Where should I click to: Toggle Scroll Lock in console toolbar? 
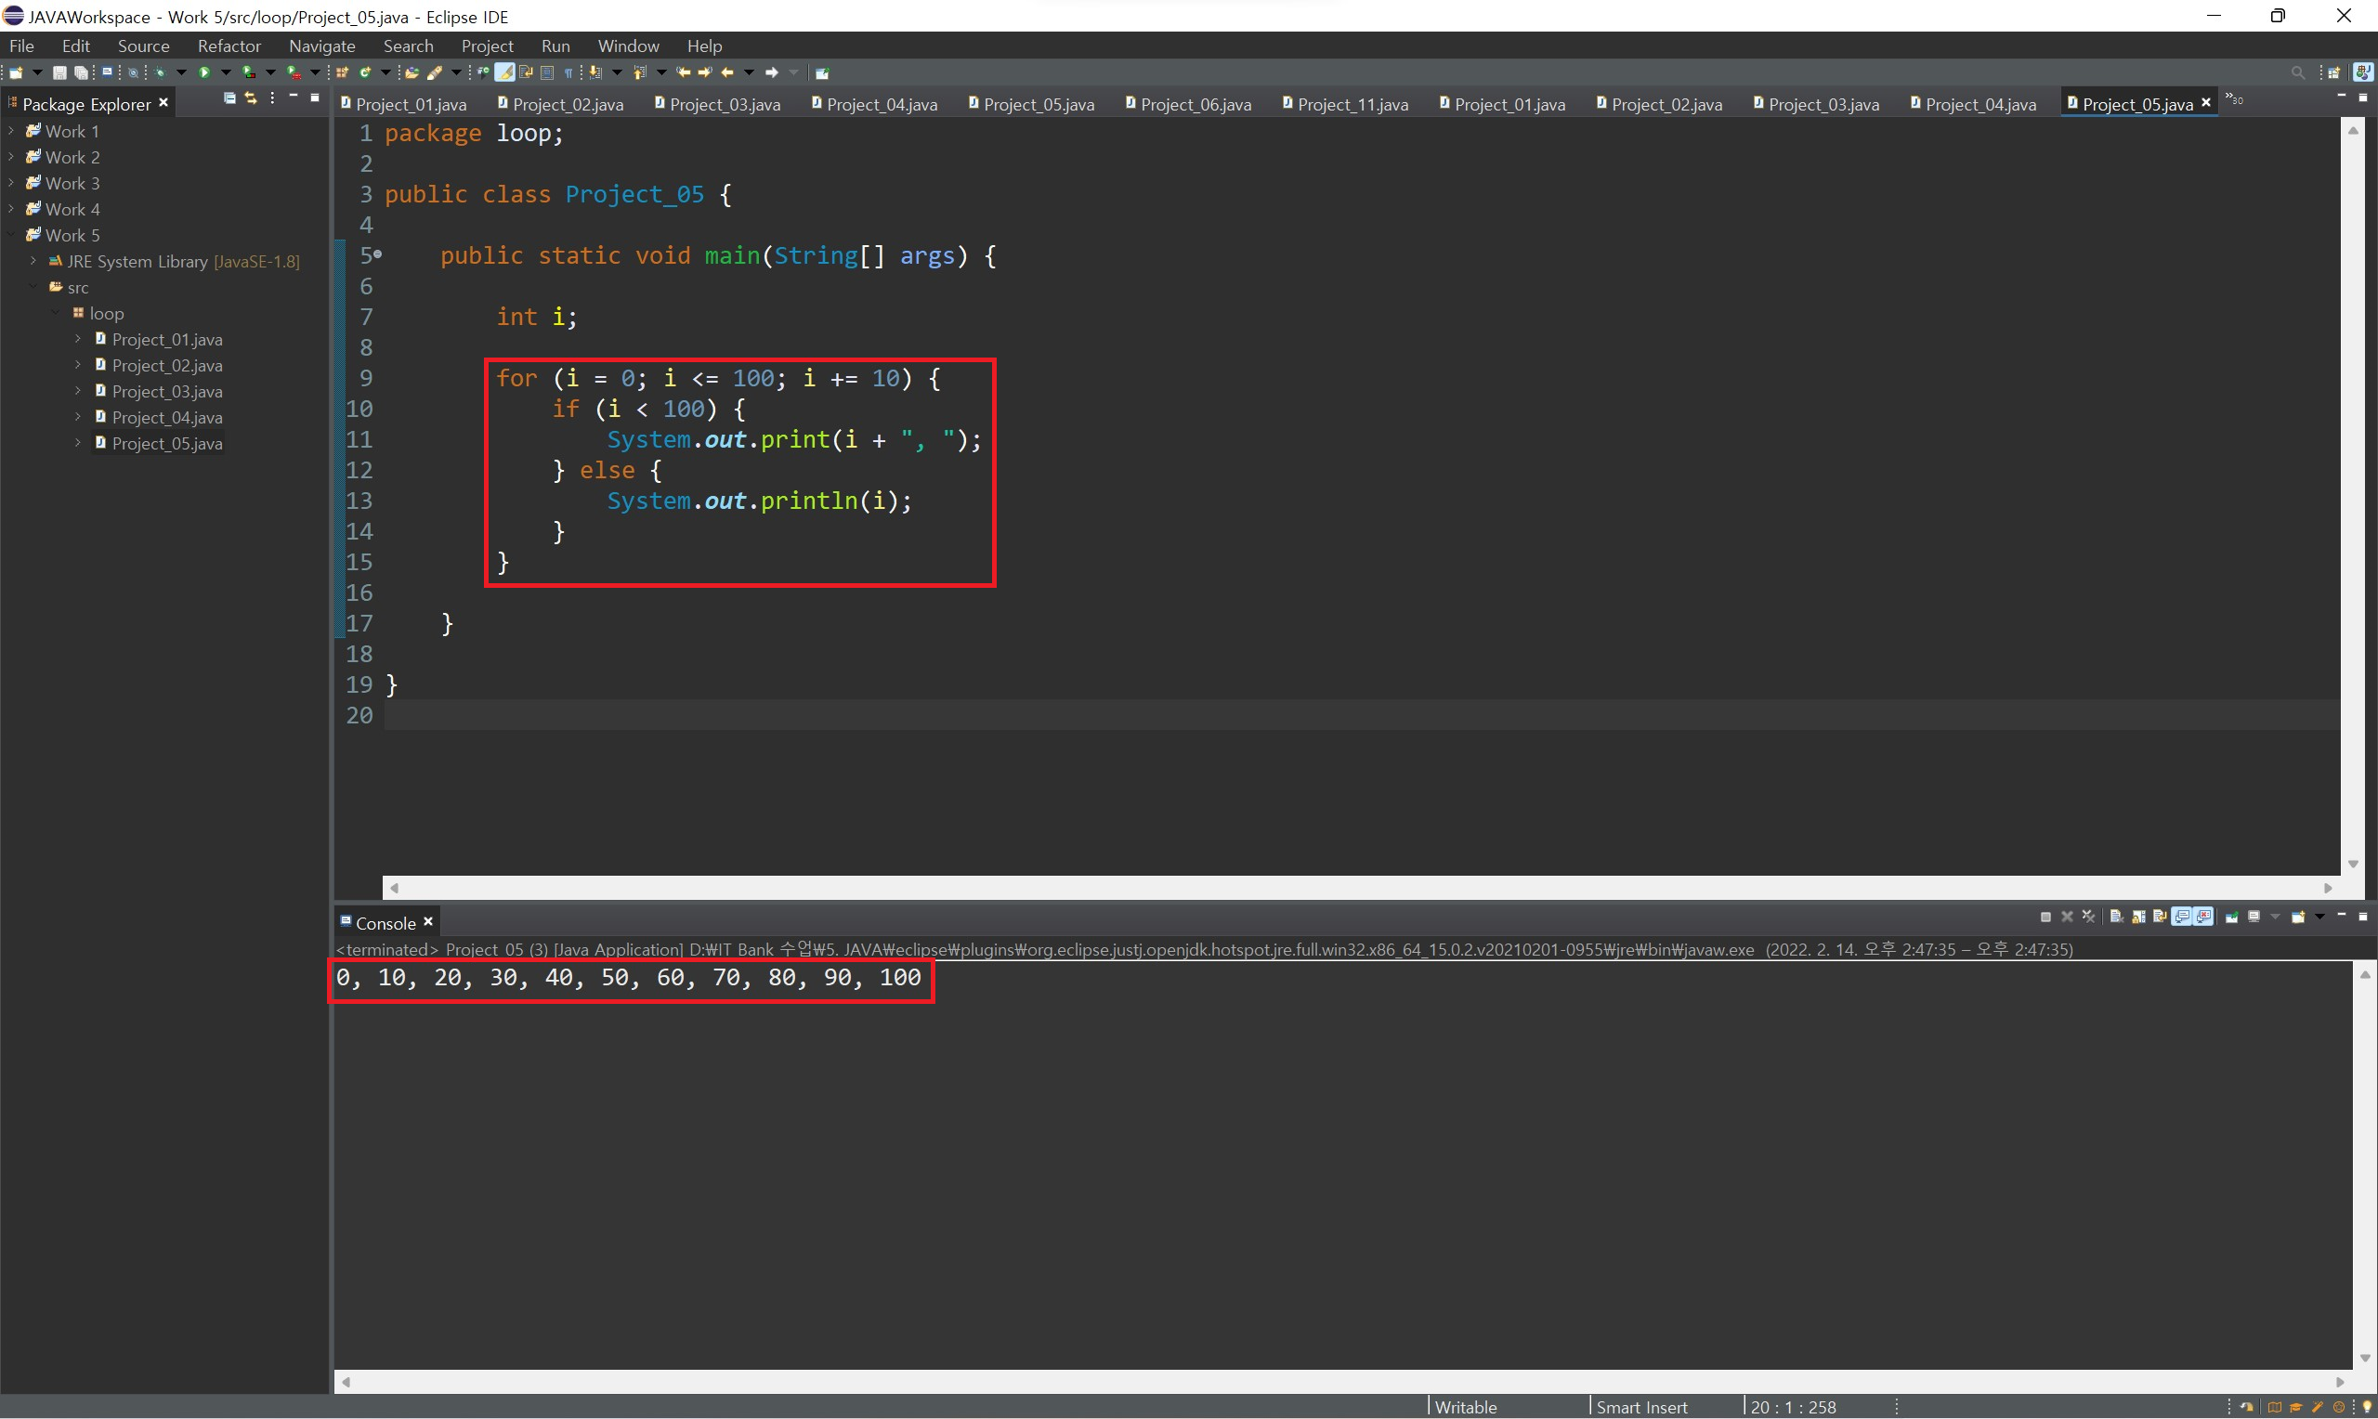pos(2138,917)
